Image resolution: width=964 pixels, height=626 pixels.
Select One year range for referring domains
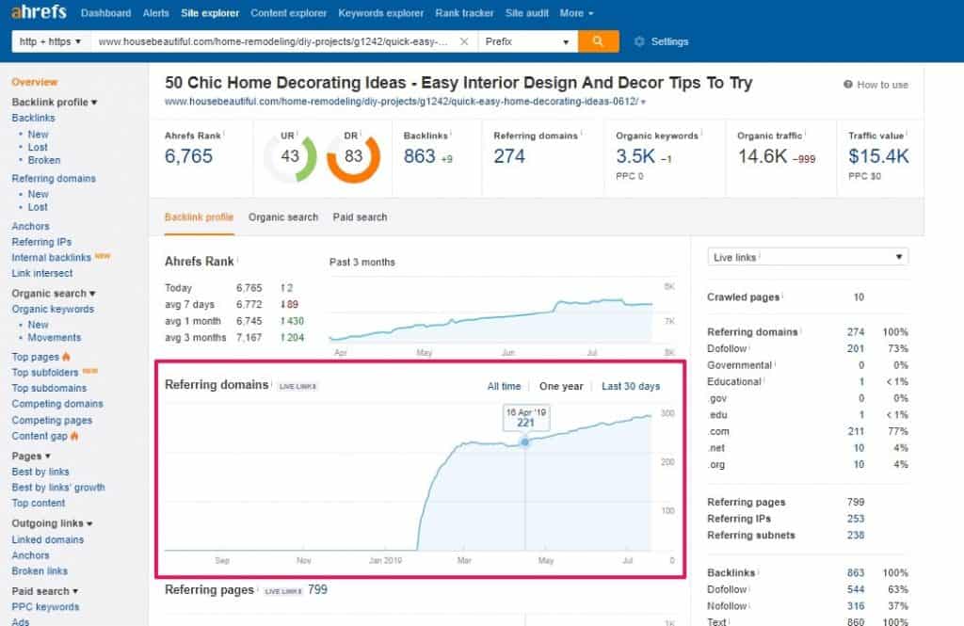[561, 386]
